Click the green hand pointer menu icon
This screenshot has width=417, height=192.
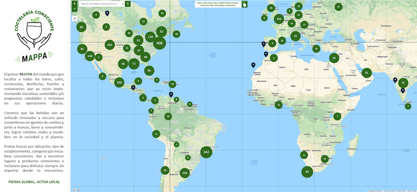pos(244,4)
